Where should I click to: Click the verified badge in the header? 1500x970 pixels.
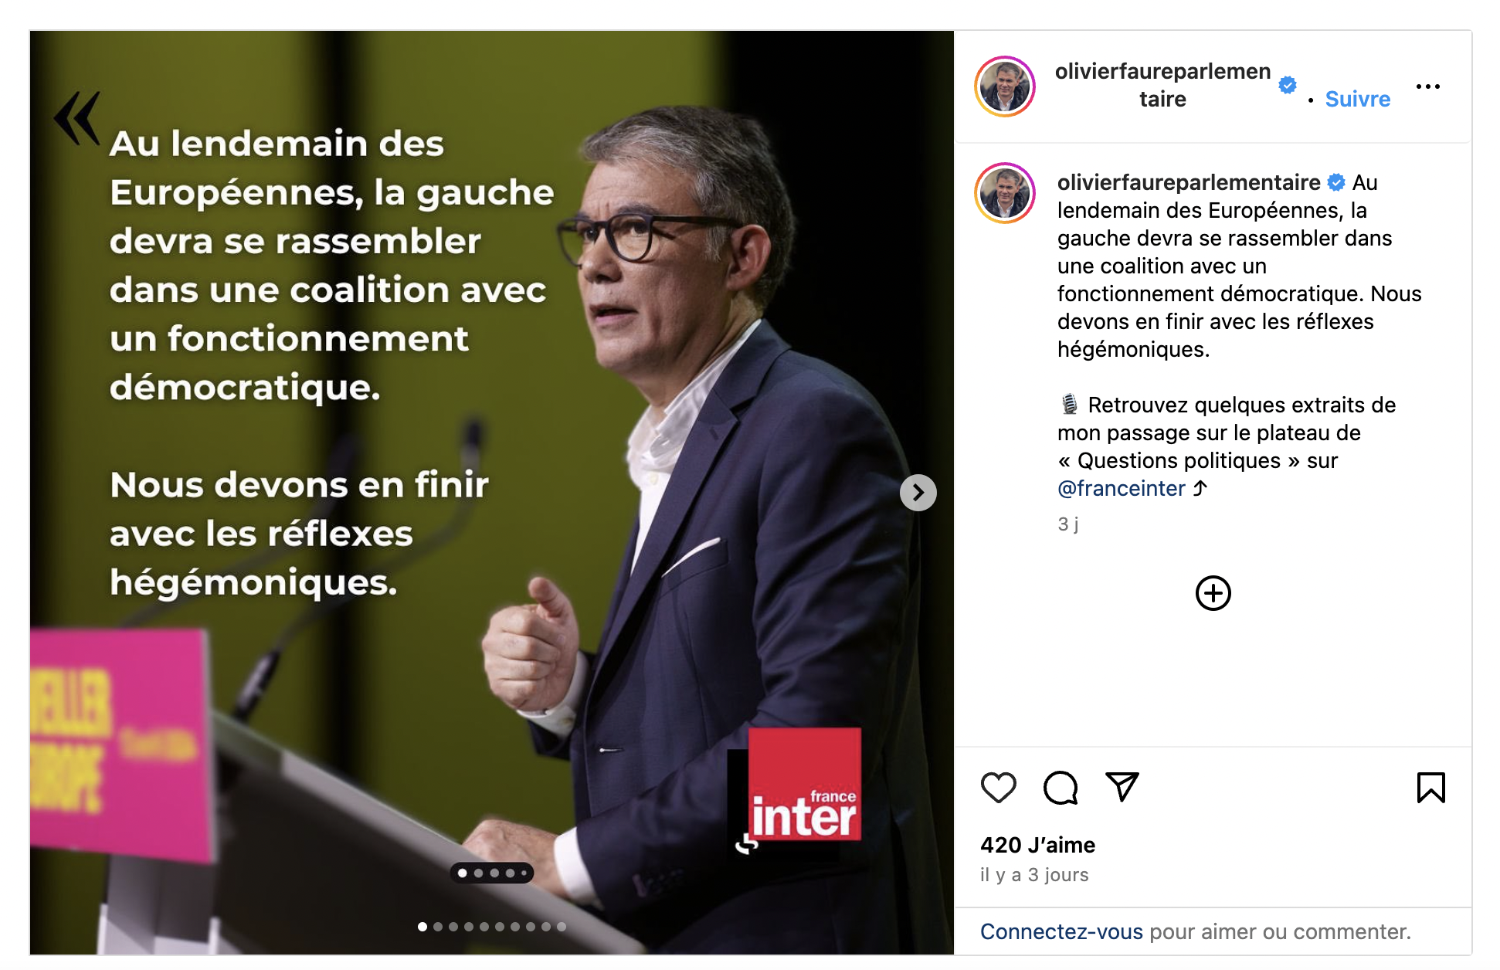click(x=1287, y=86)
